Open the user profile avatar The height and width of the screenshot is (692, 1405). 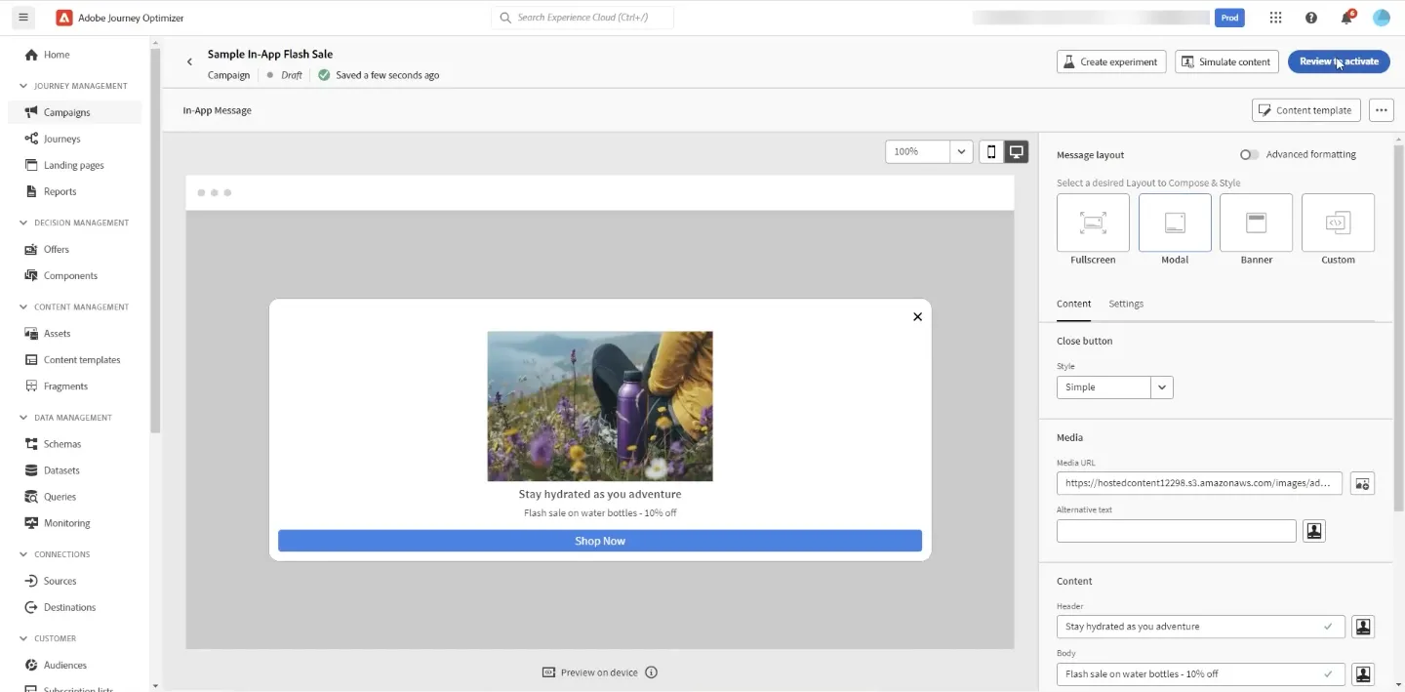(1381, 18)
